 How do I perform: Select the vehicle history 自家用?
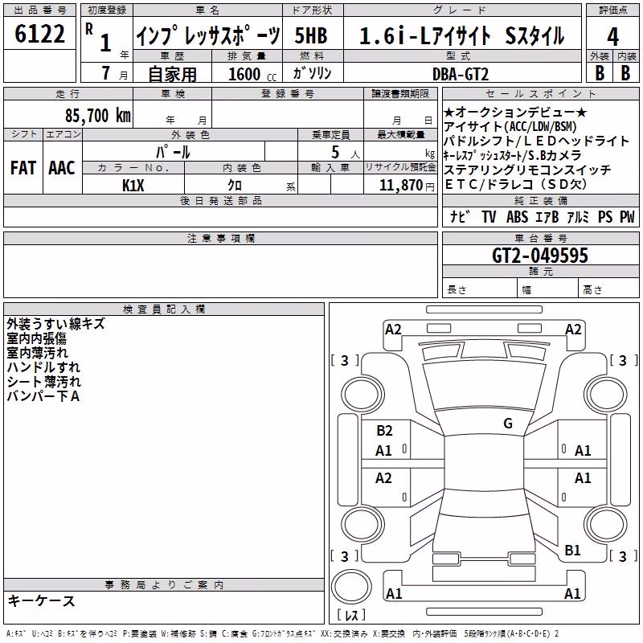click(172, 74)
